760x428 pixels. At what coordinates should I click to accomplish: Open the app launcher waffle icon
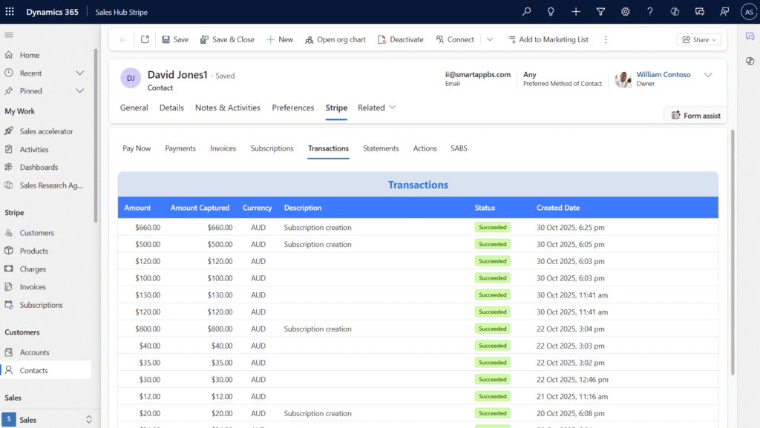coord(10,12)
